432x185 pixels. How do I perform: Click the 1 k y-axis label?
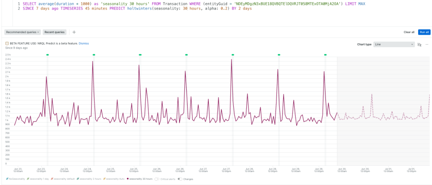(x=7, y=120)
